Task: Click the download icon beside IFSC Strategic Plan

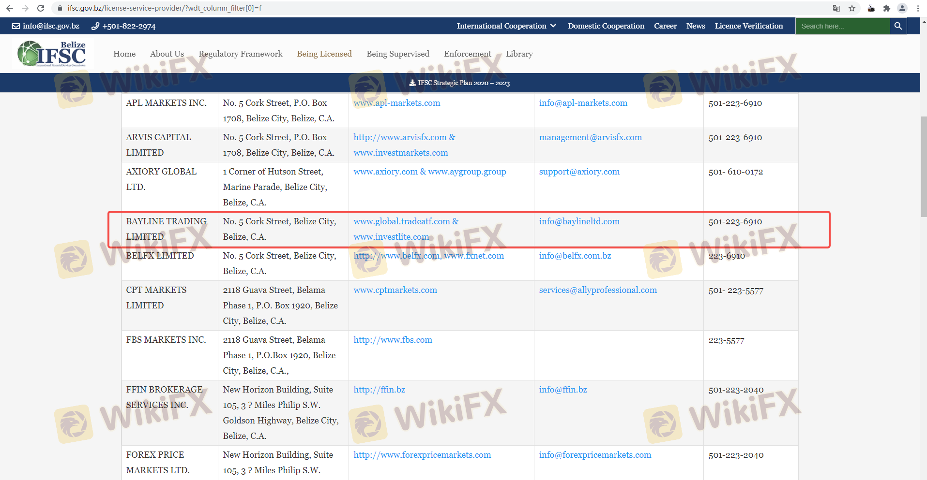Action: pyautogui.click(x=412, y=83)
